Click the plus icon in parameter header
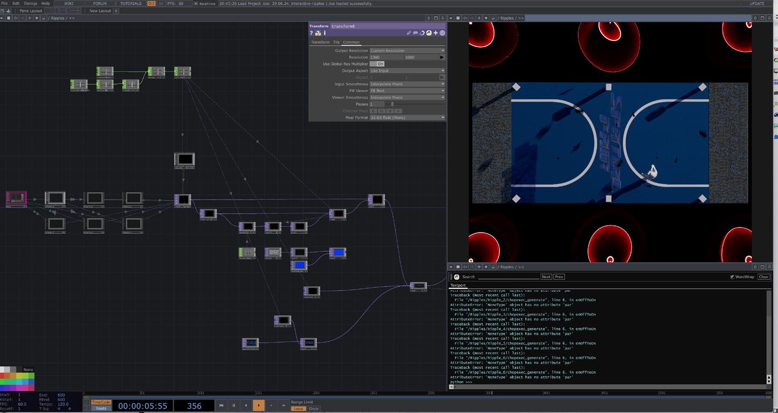Image resolution: width=778 pixels, height=413 pixels. 435,33
